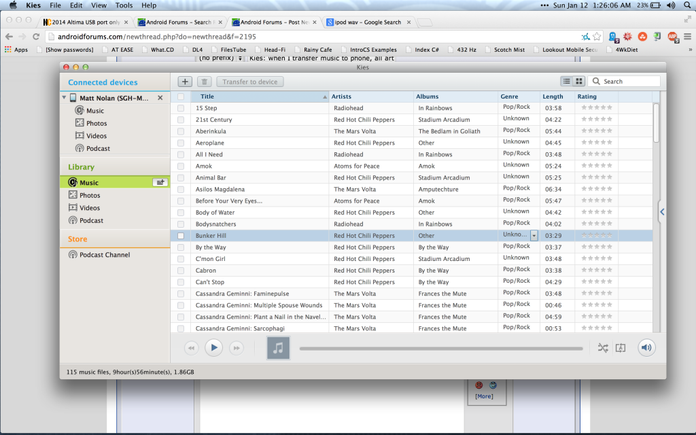Open Spotlight search magnifier in menu bar
Image resolution: width=696 pixels, height=435 pixels.
[x=686, y=5]
